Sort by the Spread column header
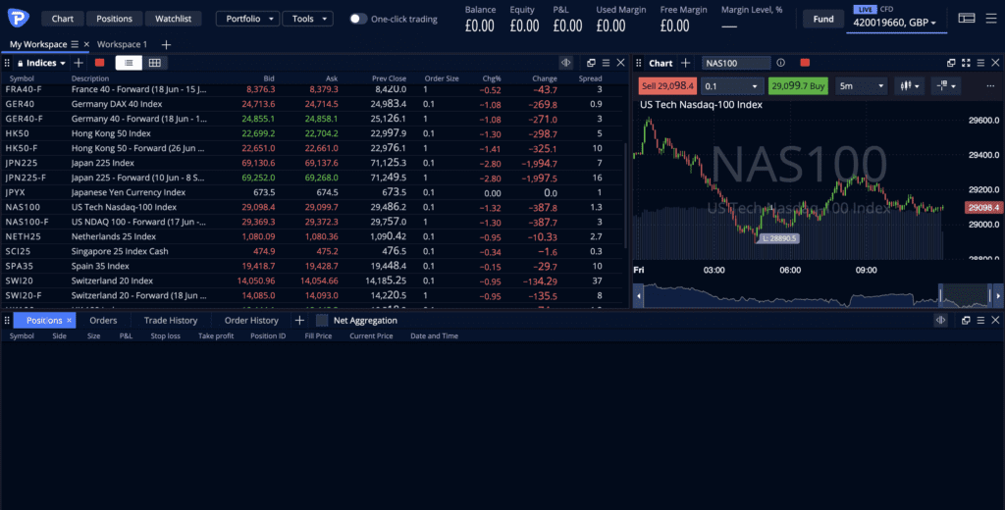The height and width of the screenshot is (510, 1005). click(590, 78)
